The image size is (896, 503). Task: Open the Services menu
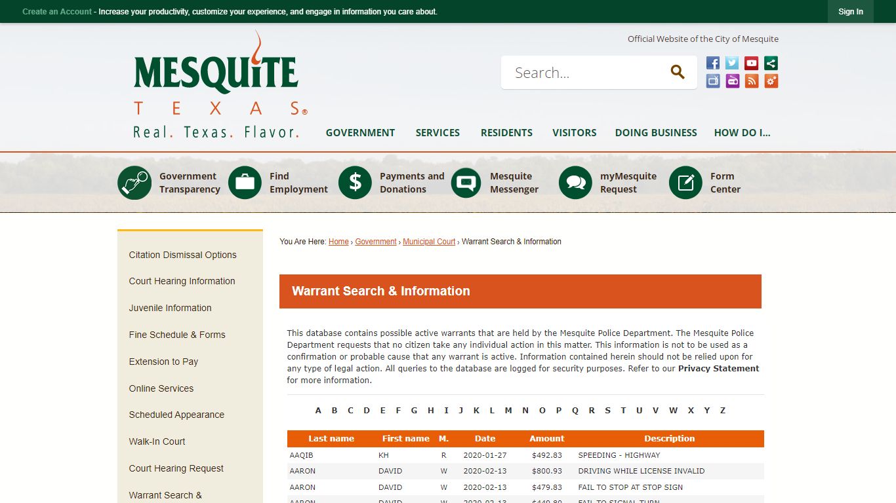(438, 132)
